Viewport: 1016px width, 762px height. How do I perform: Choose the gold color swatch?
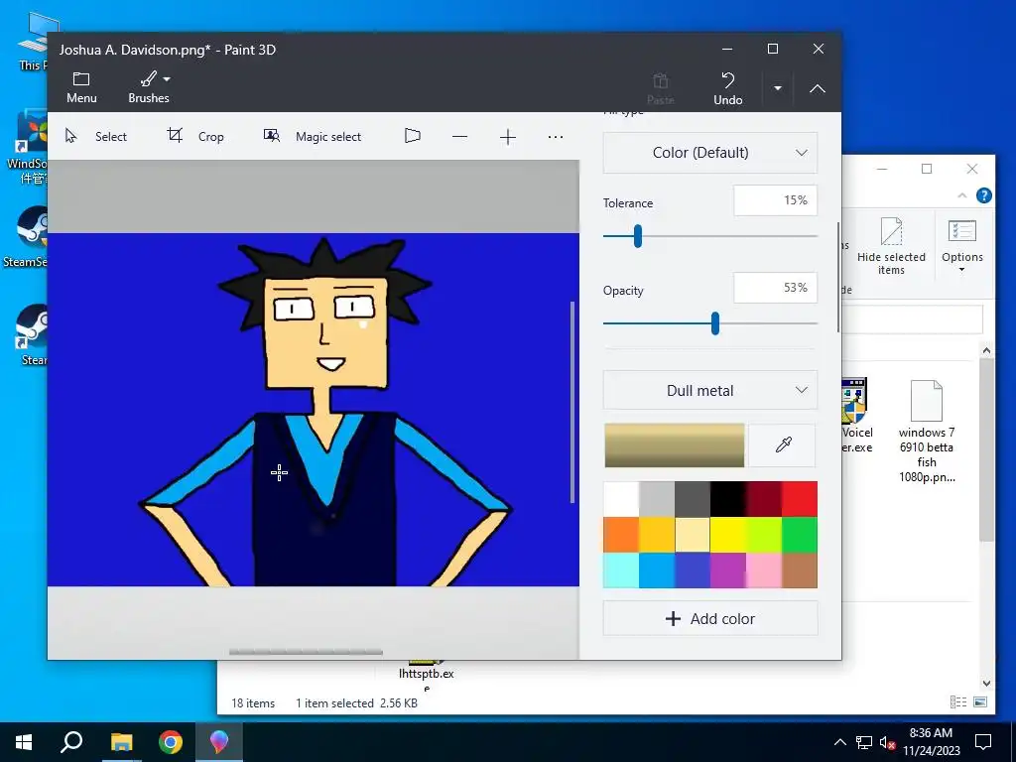click(x=657, y=535)
